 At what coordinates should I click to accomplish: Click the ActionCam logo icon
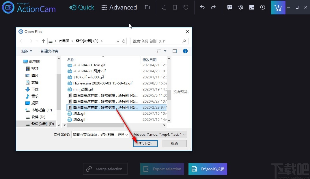[8, 7]
